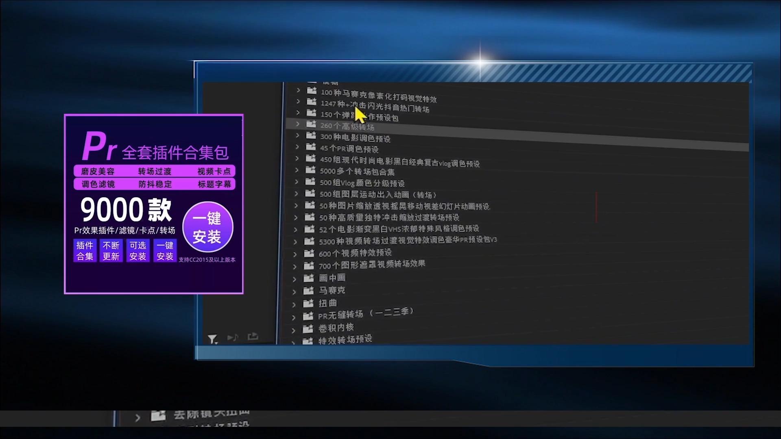Expand the 扭曲 chevron
The width and height of the screenshot is (781, 439).
[294, 304]
